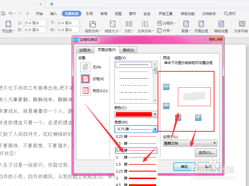Click the Cancel (取消) button
Screen dimensions: 249x186
click(209, 167)
